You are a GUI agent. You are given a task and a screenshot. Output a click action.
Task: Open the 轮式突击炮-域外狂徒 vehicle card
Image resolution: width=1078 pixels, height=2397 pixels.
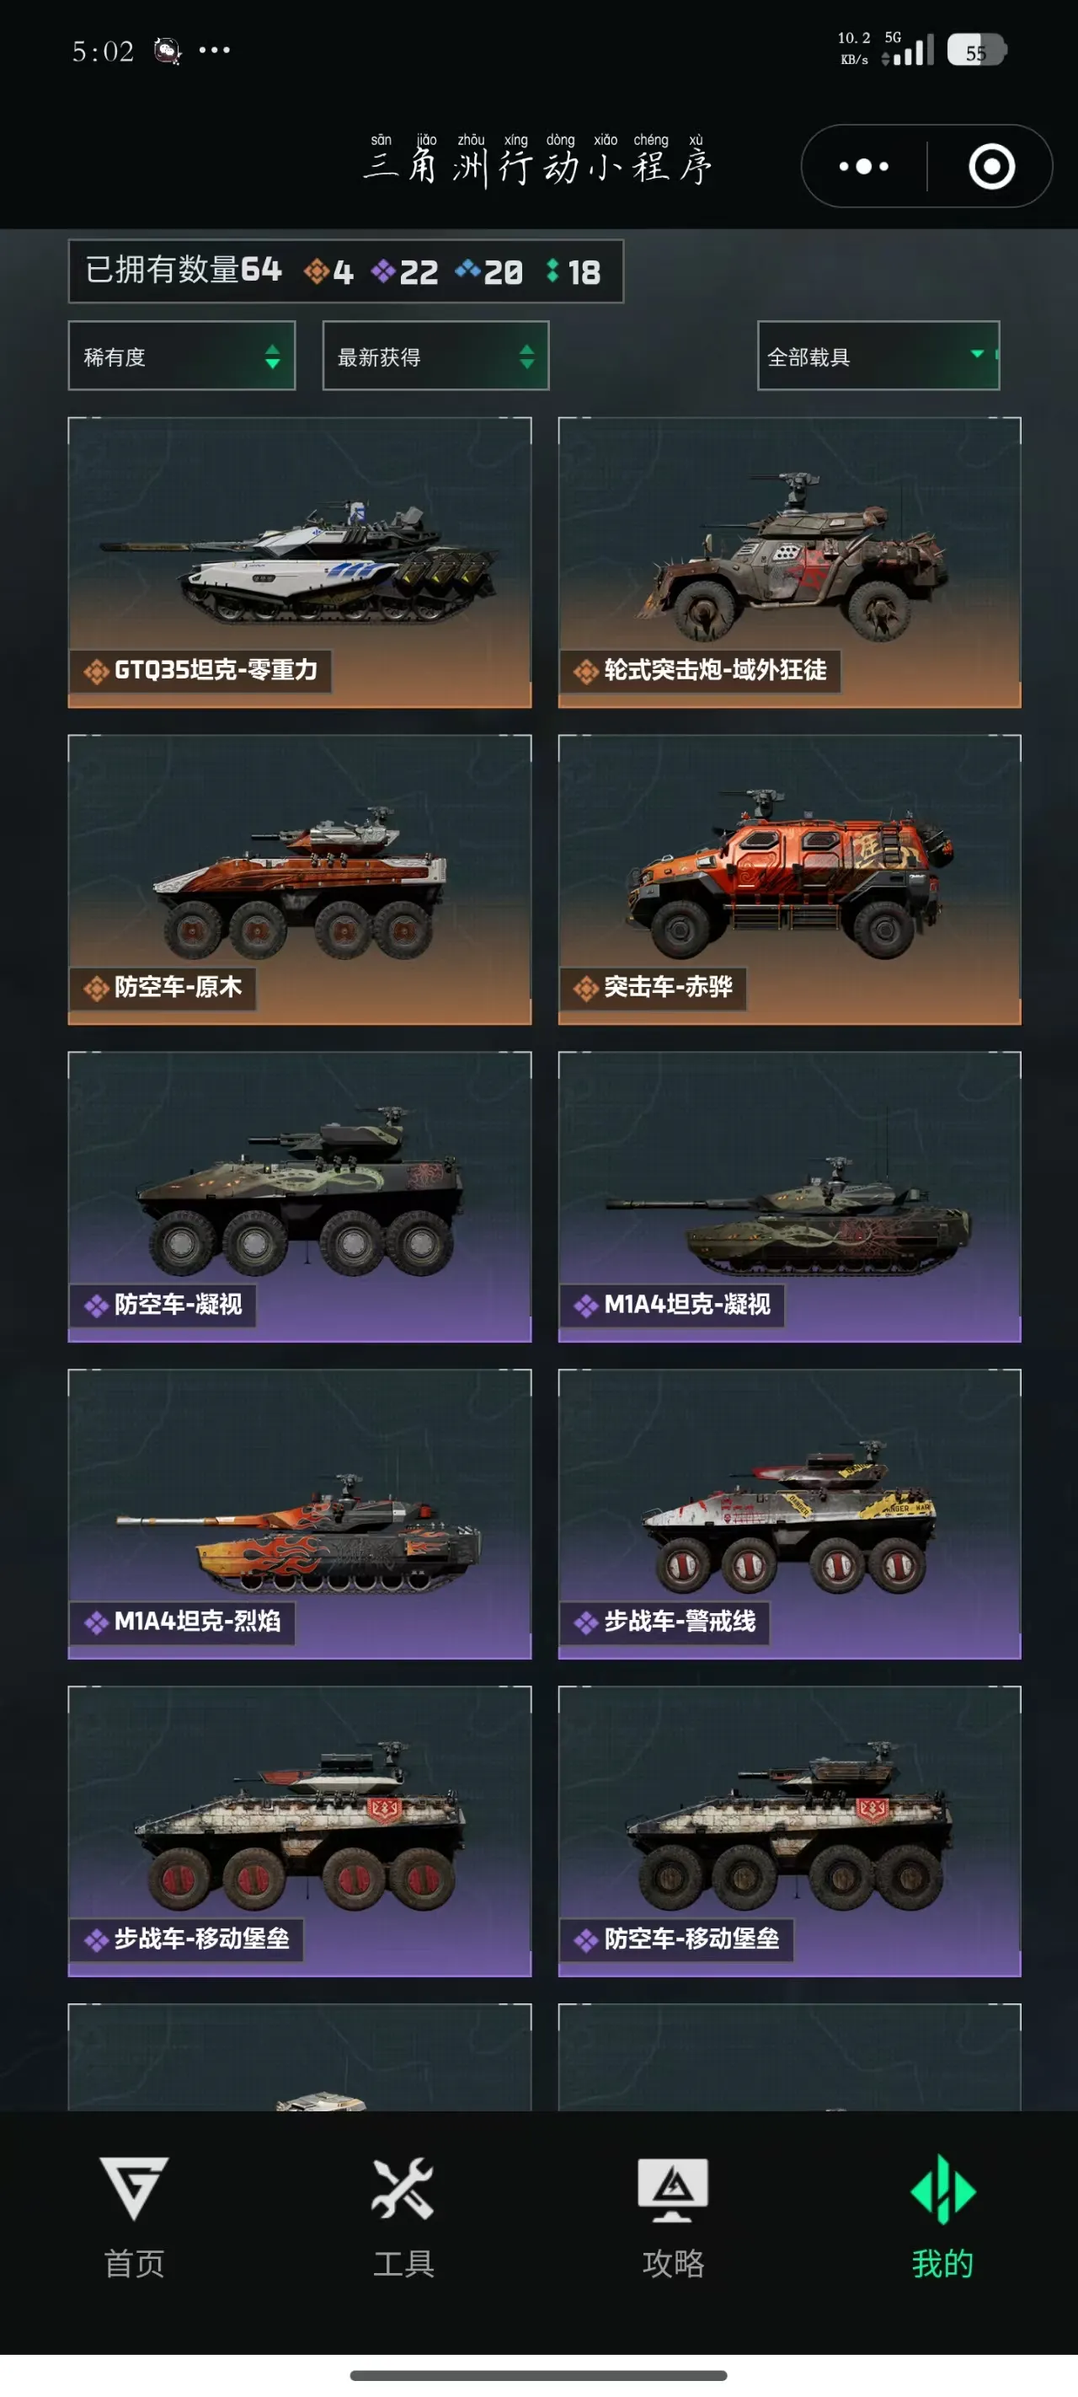click(789, 562)
